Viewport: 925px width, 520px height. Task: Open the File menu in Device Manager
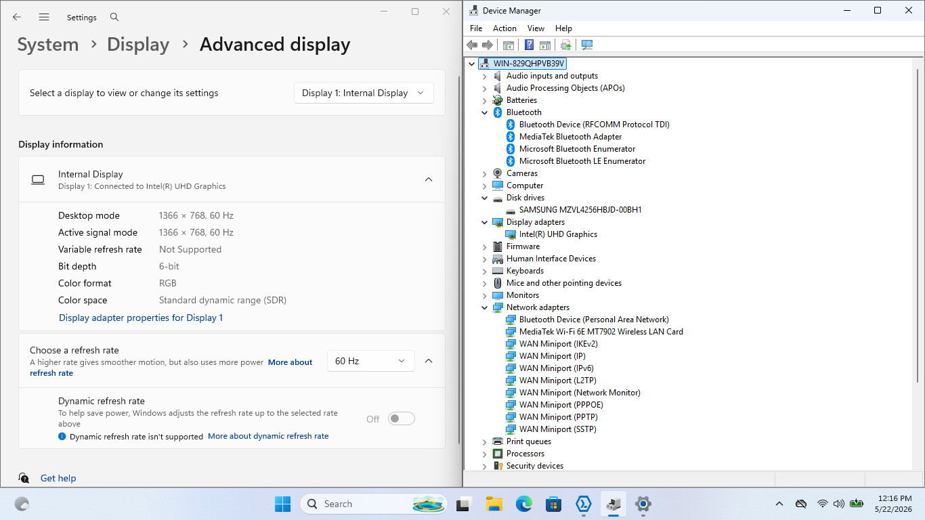(476, 28)
